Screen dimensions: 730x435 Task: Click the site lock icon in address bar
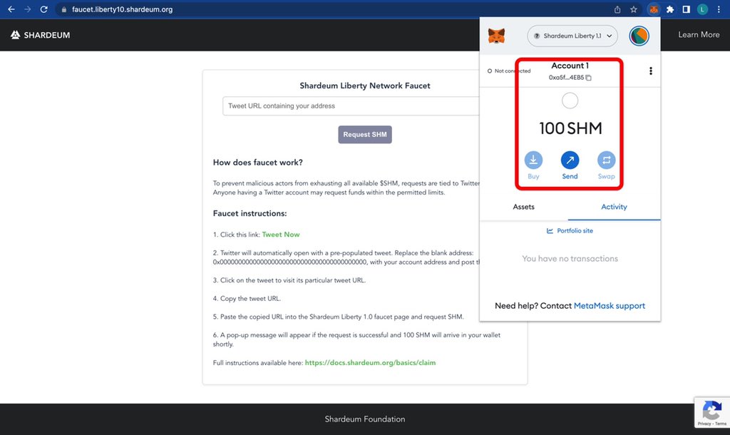click(x=63, y=9)
